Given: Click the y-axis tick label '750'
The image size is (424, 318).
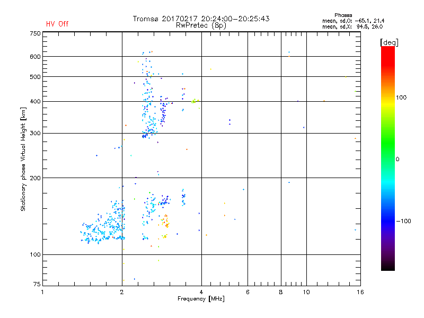Looking at the screenshot, I should pos(35,33).
